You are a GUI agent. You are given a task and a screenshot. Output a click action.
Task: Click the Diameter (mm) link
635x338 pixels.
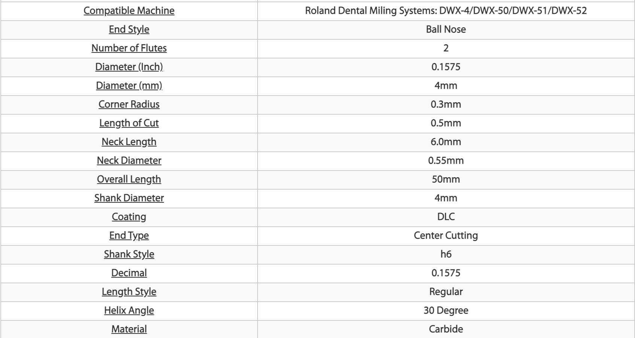pos(129,85)
